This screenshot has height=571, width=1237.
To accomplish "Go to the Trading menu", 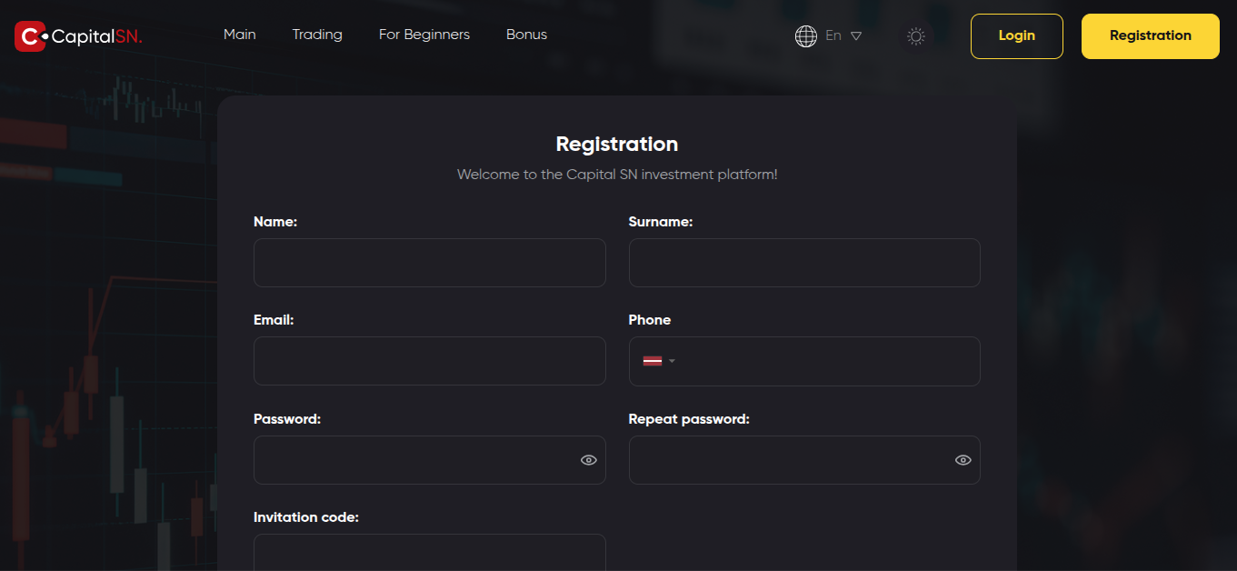I will pyautogui.click(x=317, y=35).
